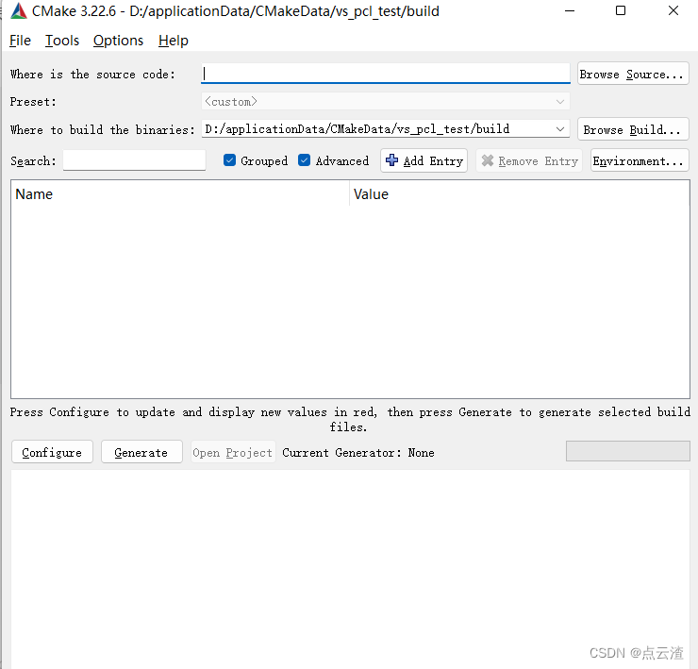This screenshot has width=698, height=669.
Task: Click the Browse Source button
Action: tap(633, 74)
